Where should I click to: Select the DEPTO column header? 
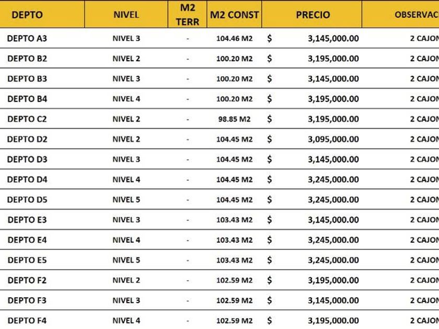pyautogui.click(x=27, y=15)
